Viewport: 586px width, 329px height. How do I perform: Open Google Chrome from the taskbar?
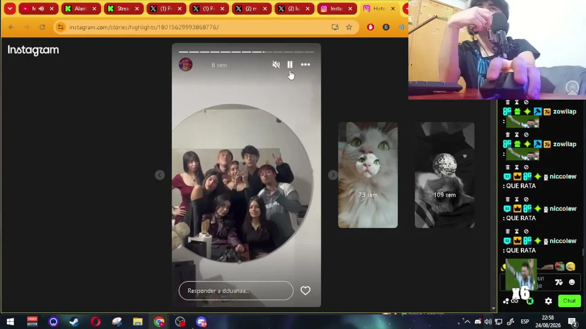pos(159,322)
